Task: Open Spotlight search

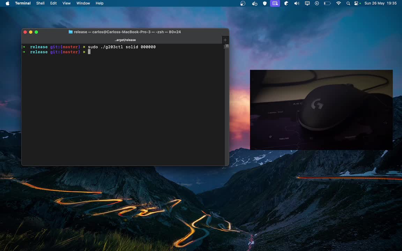Action: pyautogui.click(x=348, y=3)
